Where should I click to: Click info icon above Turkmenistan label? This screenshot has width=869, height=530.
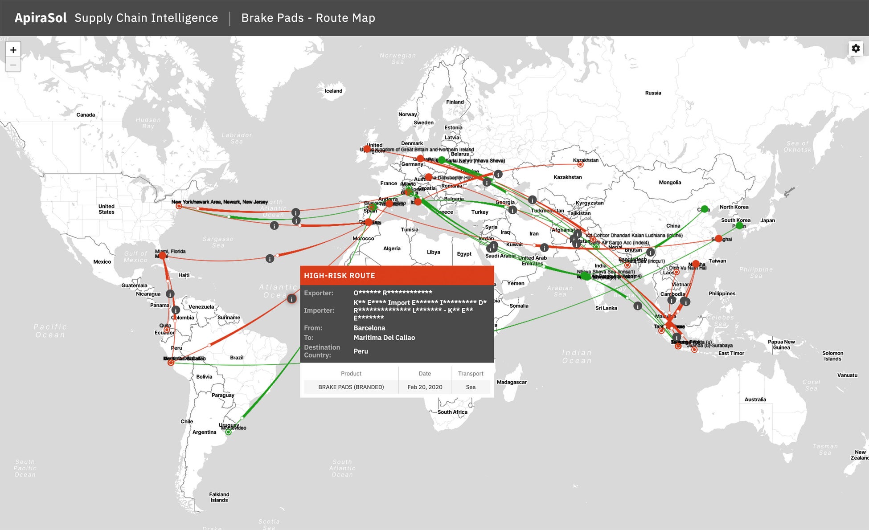click(x=532, y=200)
